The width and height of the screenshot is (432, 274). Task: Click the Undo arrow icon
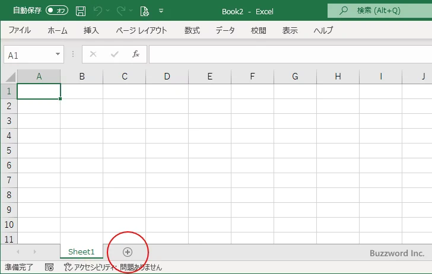point(98,11)
